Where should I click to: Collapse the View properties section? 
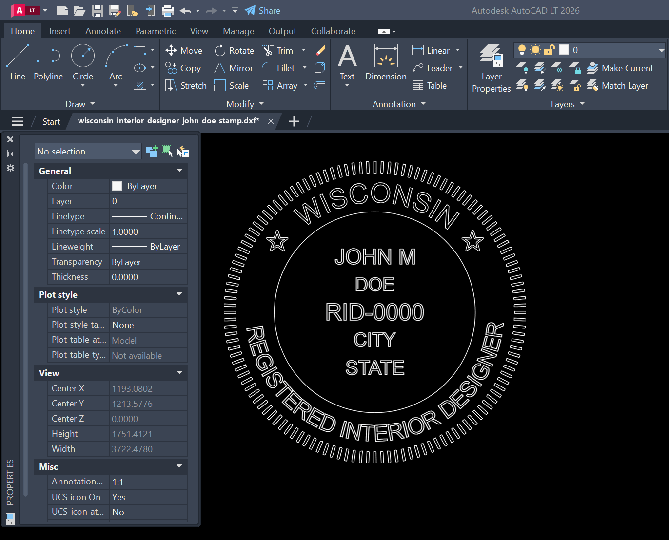pyautogui.click(x=179, y=373)
